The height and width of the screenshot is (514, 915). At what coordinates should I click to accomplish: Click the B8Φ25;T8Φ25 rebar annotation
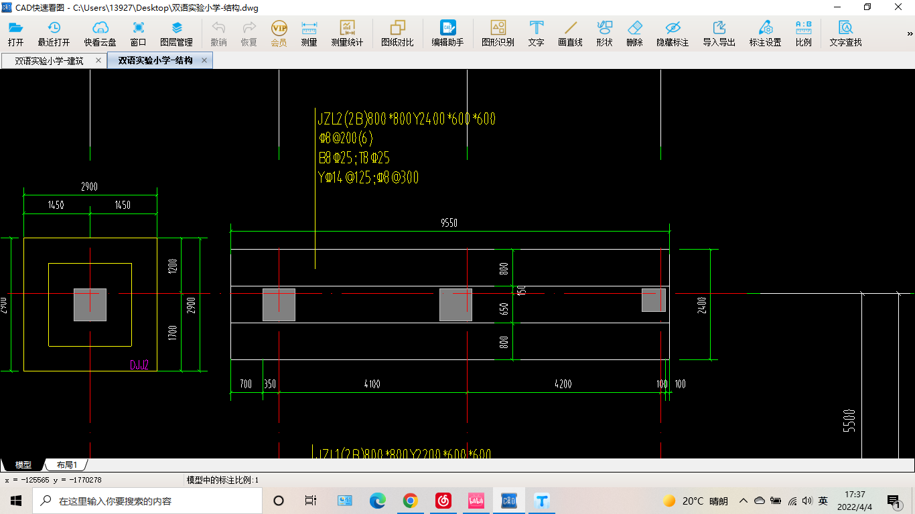click(x=354, y=158)
